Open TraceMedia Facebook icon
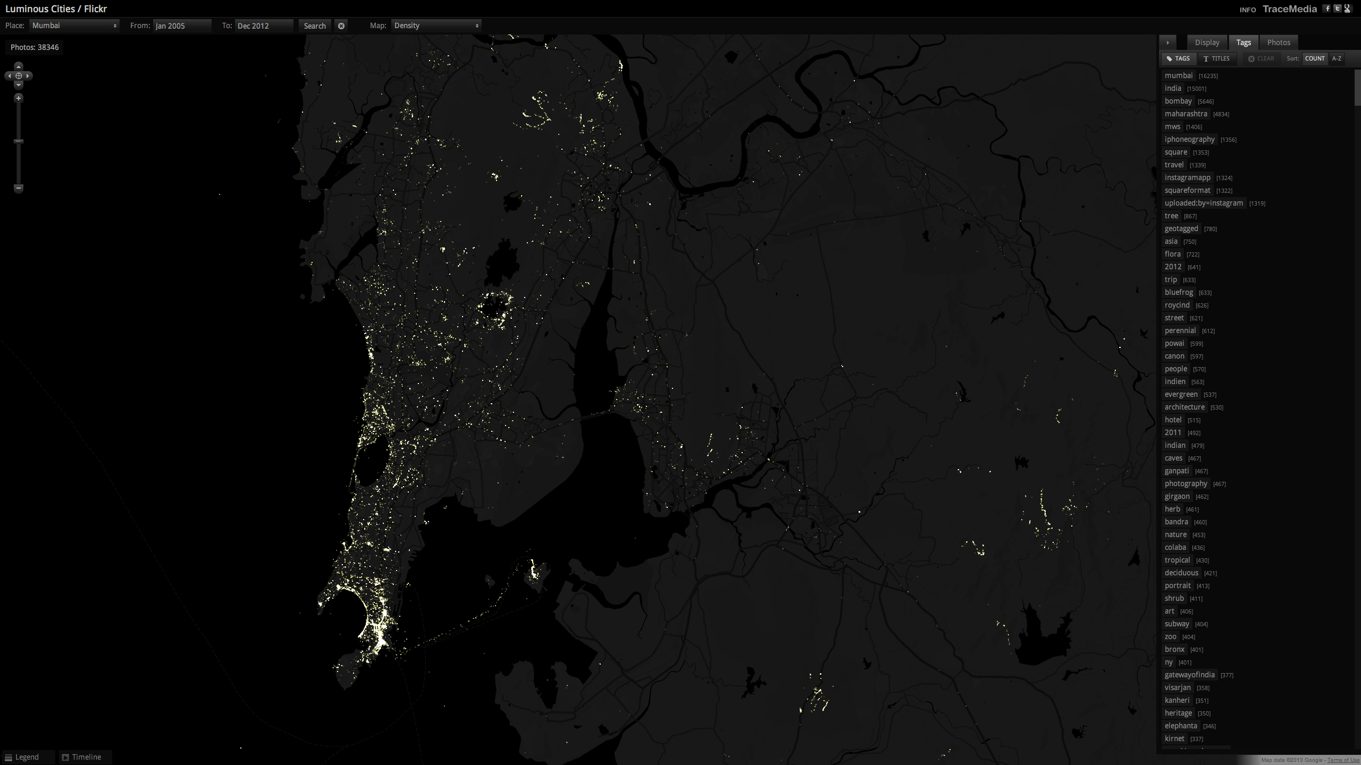The image size is (1361, 765). (x=1327, y=8)
